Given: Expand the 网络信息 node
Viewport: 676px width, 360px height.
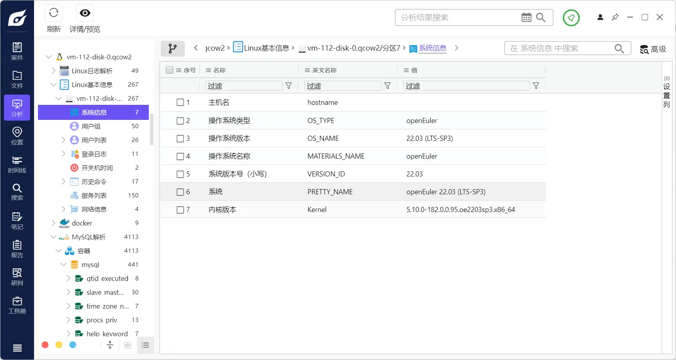Looking at the screenshot, I should 63,209.
